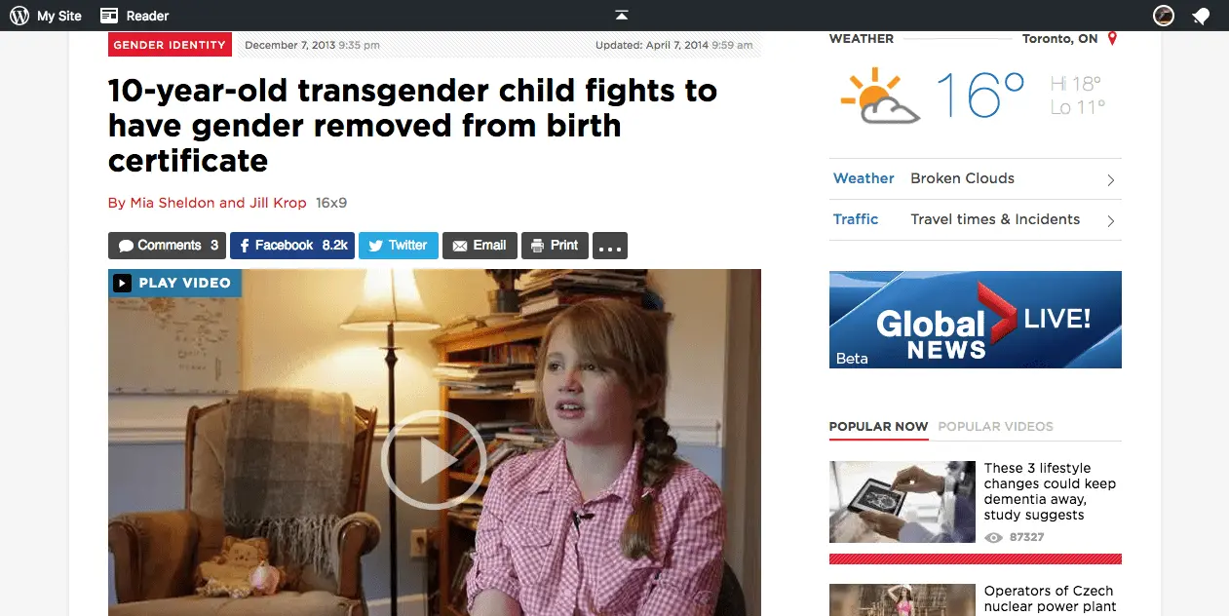Open the Reader from the admin bar

[x=134, y=16]
